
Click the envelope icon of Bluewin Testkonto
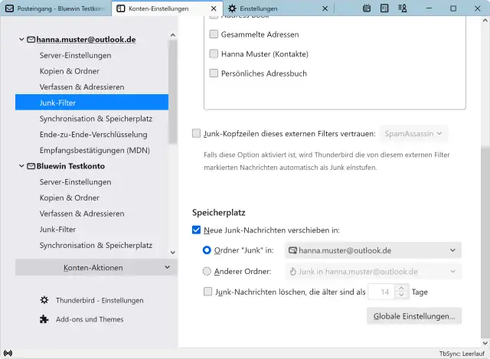(x=31, y=166)
